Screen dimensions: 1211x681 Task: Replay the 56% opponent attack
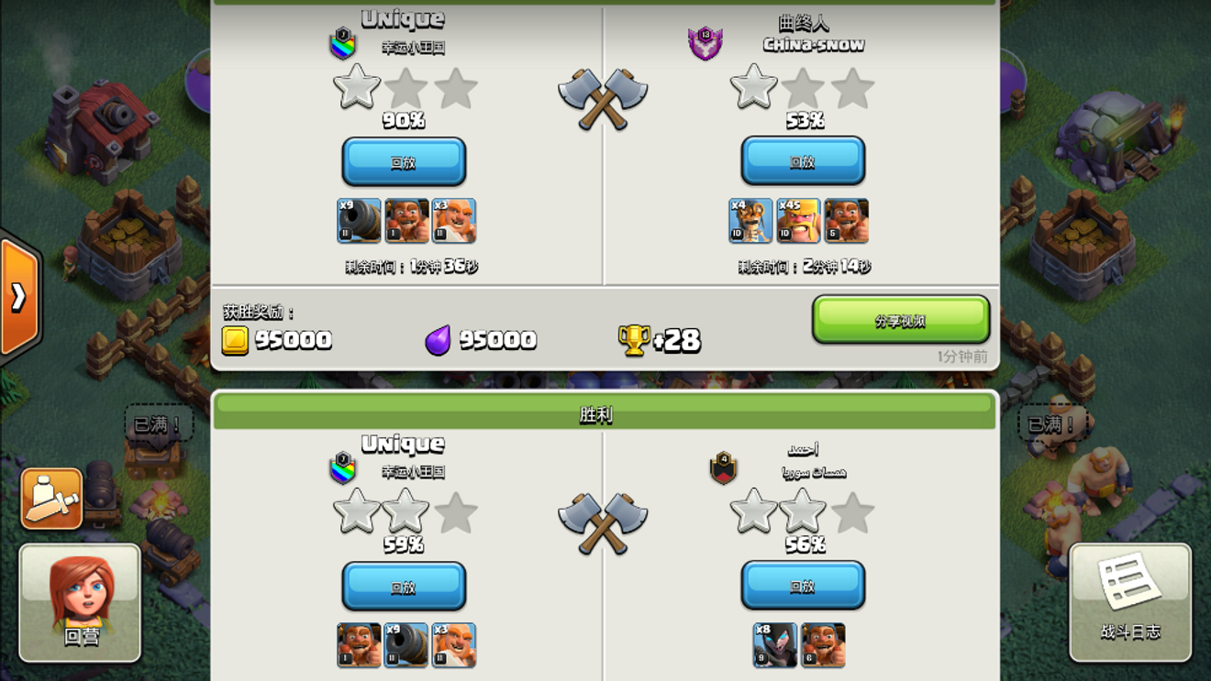pos(803,586)
